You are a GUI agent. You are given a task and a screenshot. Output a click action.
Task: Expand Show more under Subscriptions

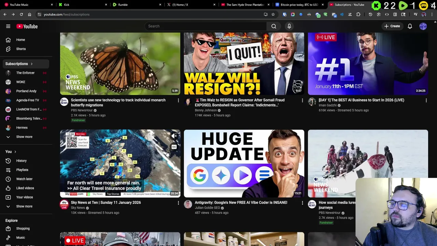24,137
